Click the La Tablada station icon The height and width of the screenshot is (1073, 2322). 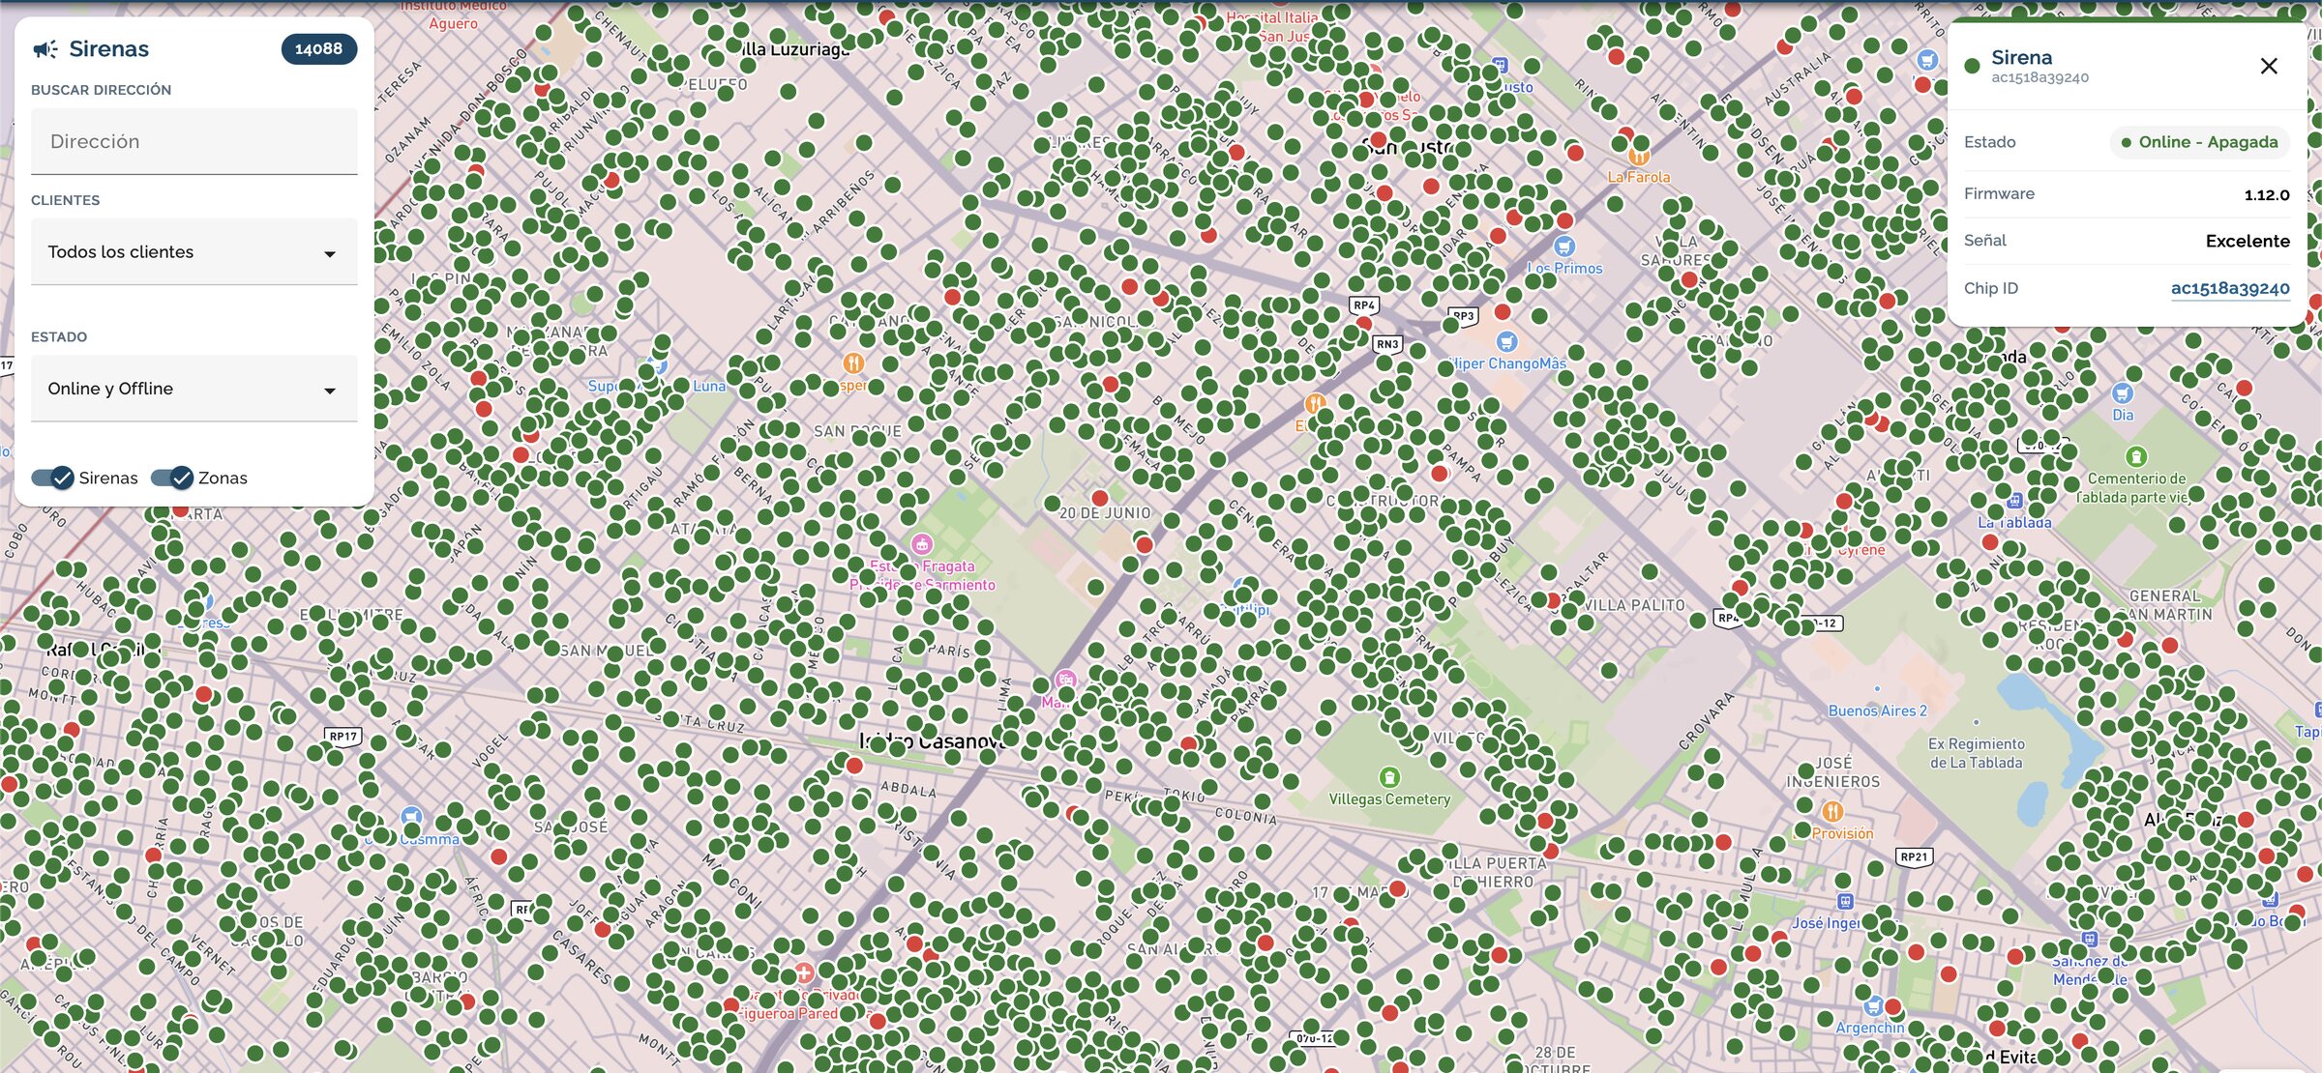[x=2014, y=501]
